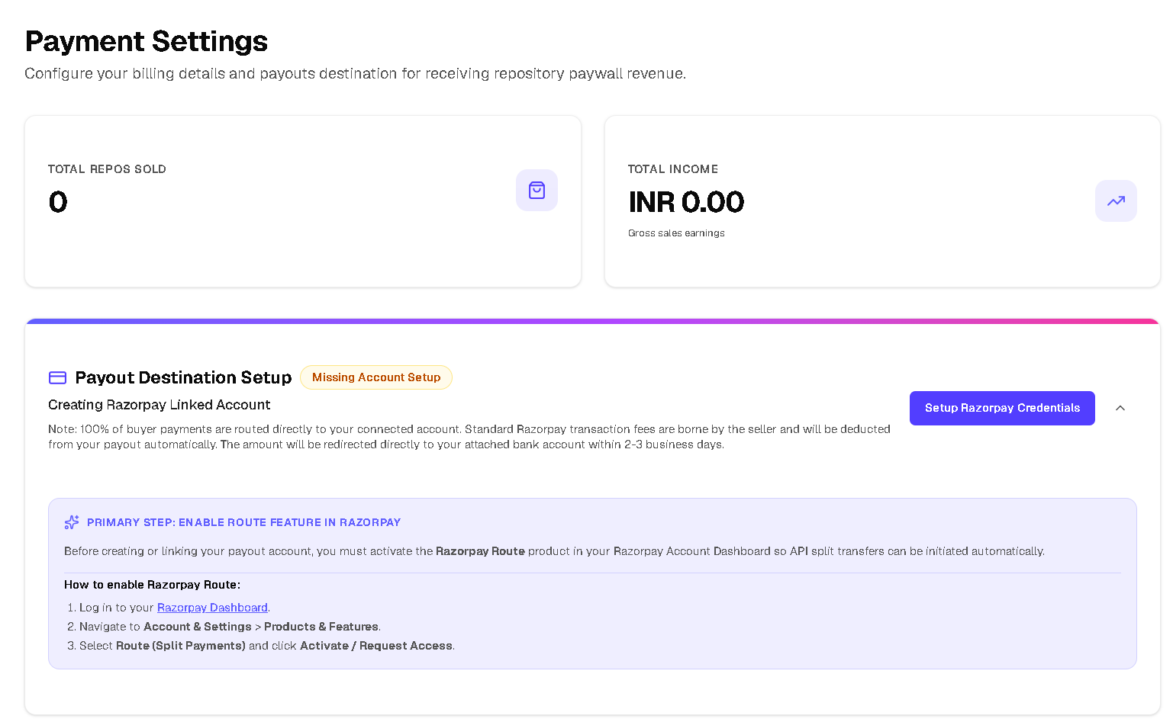Viewport: 1173px width, 722px height.
Task: Click the INR 0.00 income value
Action: 686,202
